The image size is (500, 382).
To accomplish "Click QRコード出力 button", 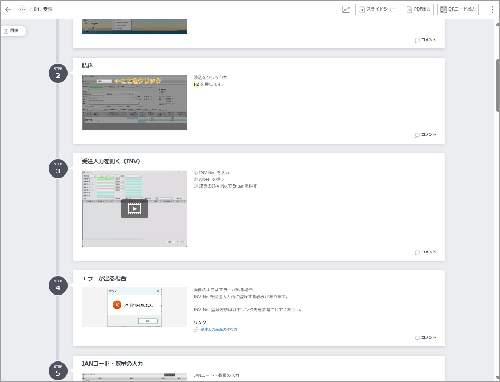I will [458, 9].
